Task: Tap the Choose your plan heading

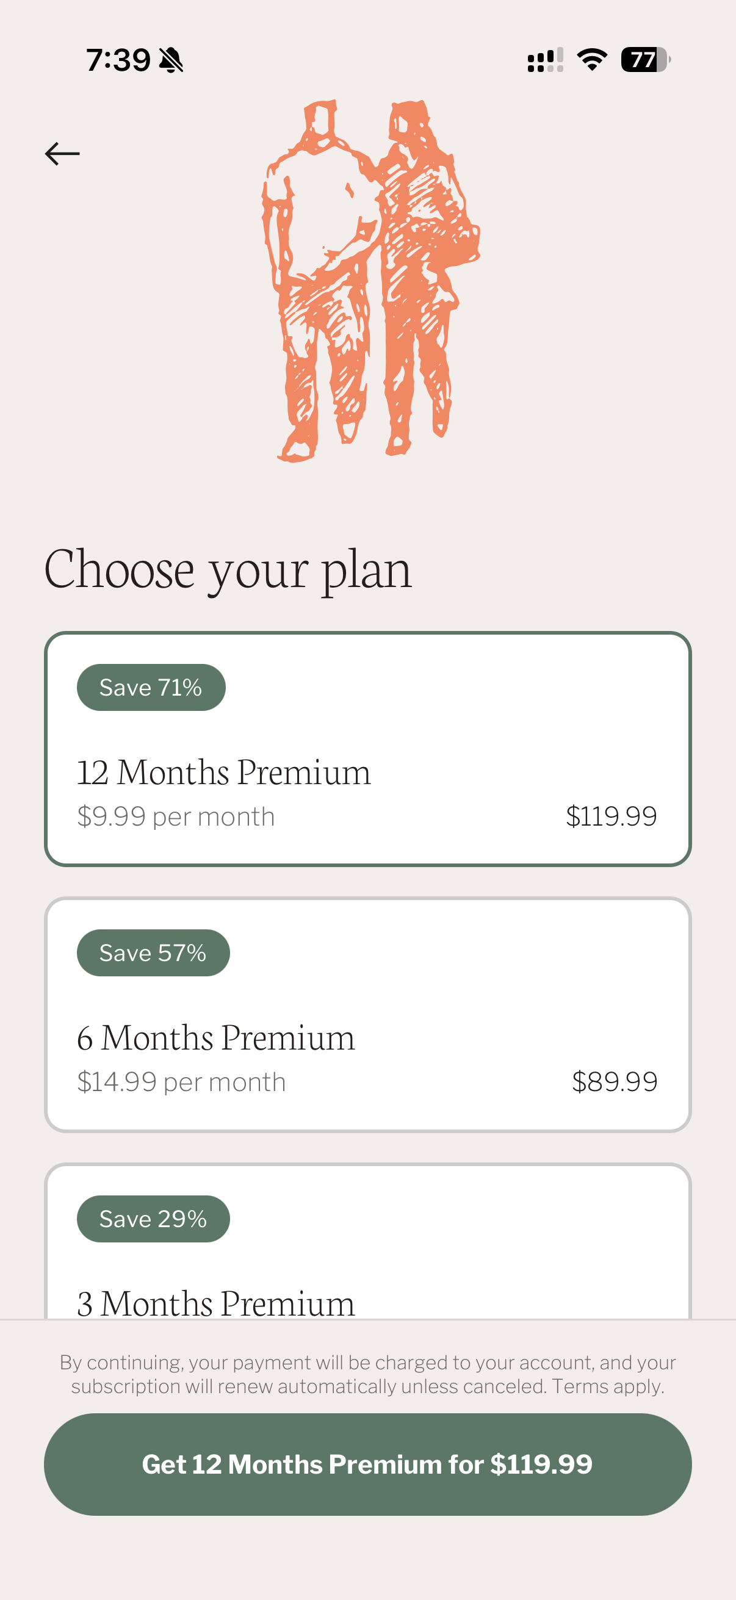Action: [228, 569]
